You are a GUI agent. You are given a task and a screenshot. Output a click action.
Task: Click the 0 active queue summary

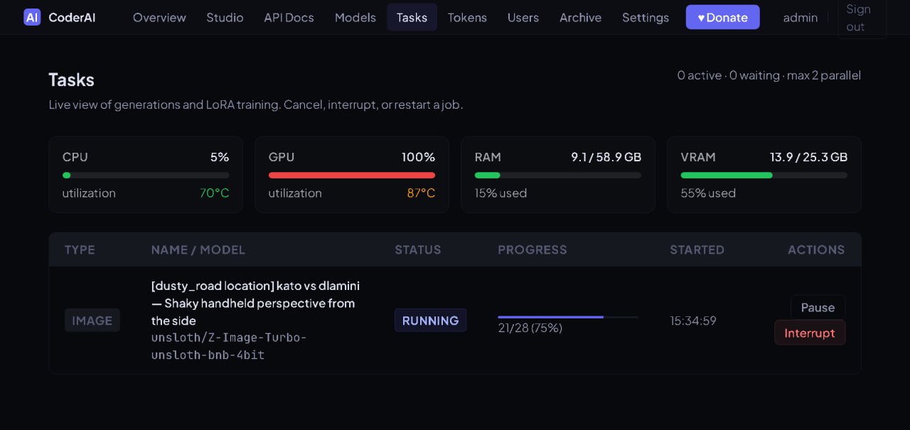tap(769, 75)
